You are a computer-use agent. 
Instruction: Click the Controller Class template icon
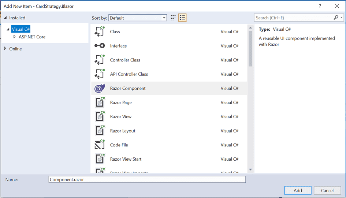coord(100,60)
